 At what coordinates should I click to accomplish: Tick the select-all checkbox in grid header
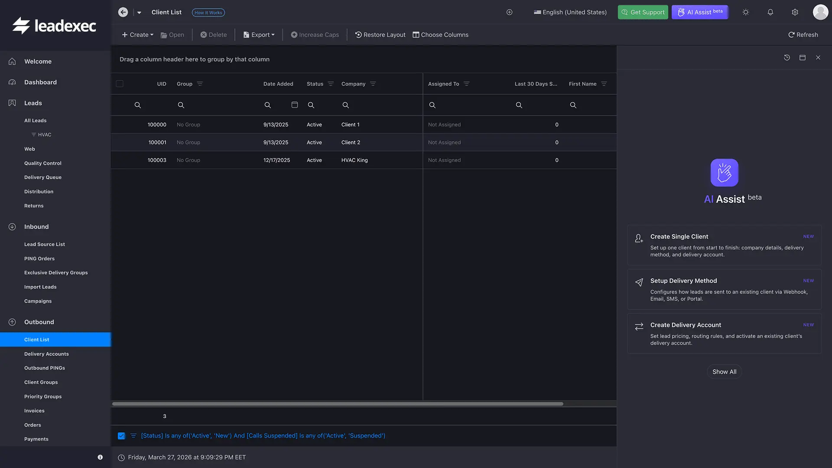click(x=120, y=84)
